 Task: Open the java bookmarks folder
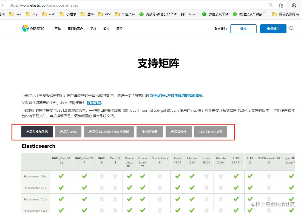point(15,14)
